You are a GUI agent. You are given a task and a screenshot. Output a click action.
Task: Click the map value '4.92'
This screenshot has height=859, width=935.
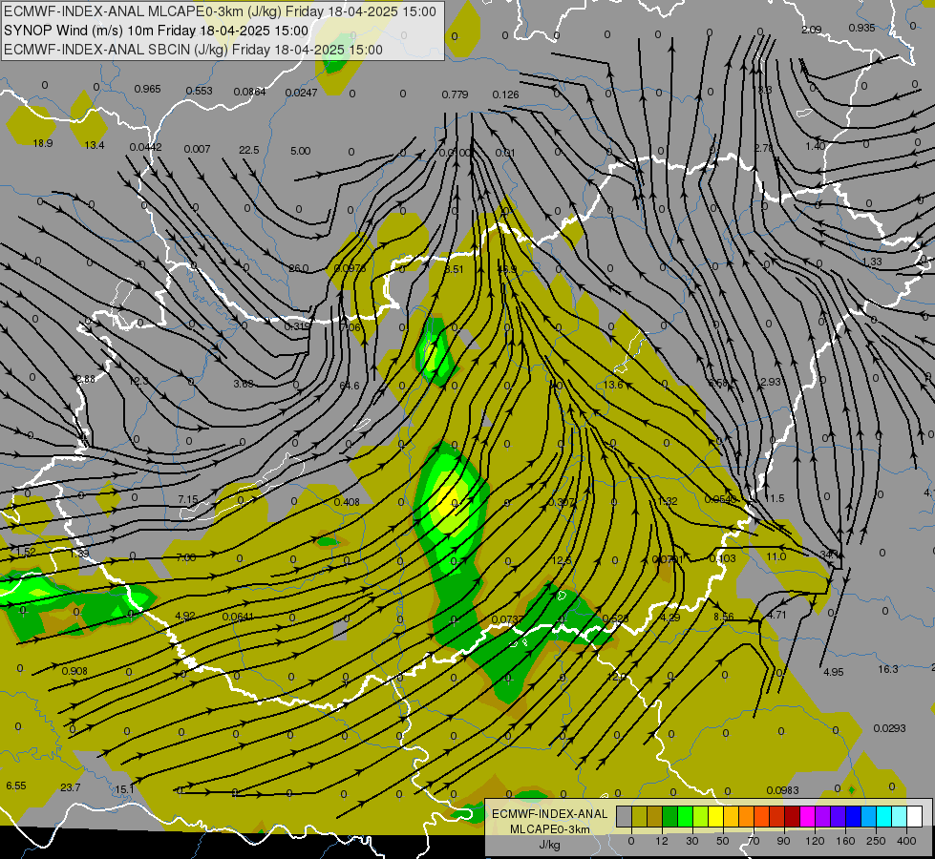click(185, 616)
